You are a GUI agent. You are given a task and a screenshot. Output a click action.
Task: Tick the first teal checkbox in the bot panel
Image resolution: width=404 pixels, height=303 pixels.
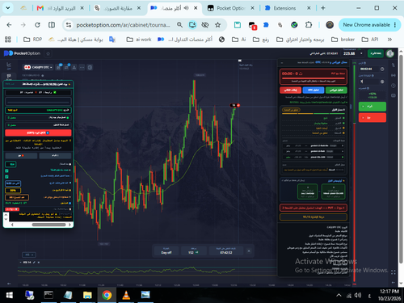[6, 170]
